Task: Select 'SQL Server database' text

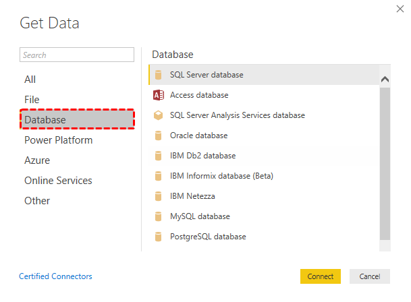Action: pyautogui.click(x=207, y=75)
